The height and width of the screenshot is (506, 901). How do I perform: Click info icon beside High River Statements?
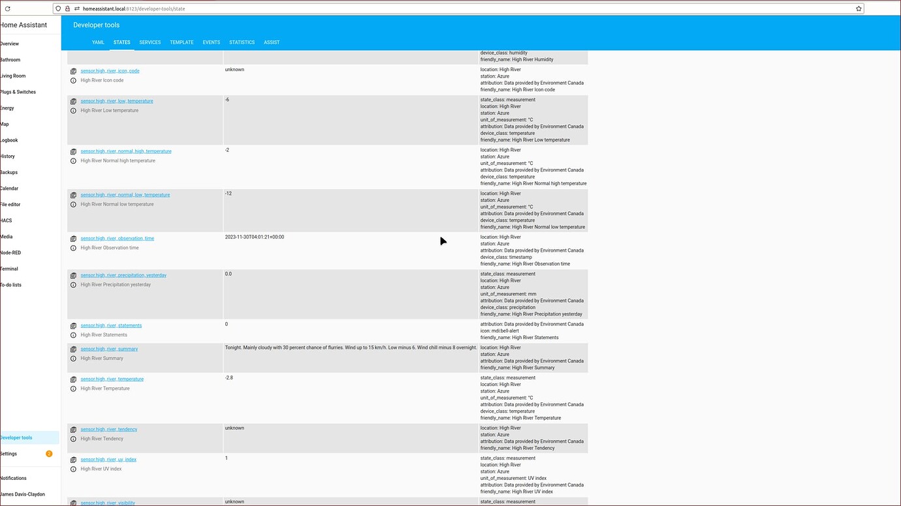[x=73, y=335]
